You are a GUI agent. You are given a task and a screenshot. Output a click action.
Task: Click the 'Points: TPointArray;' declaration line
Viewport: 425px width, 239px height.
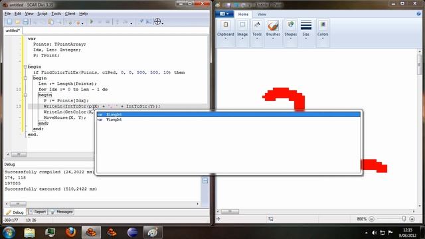(60, 44)
